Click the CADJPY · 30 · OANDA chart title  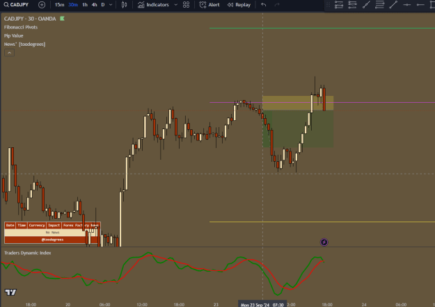point(30,19)
